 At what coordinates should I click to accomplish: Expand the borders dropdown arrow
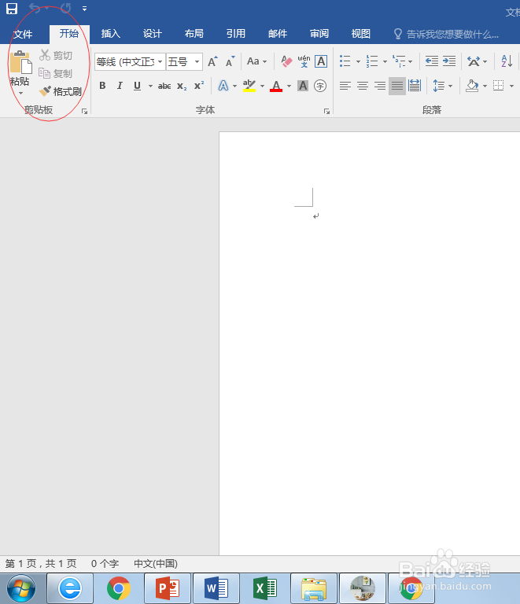coord(511,86)
